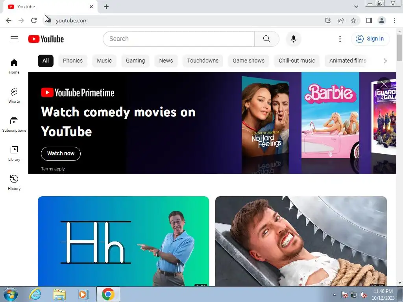
Task: Select the Phonics chip
Action: click(x=73, y=61)
